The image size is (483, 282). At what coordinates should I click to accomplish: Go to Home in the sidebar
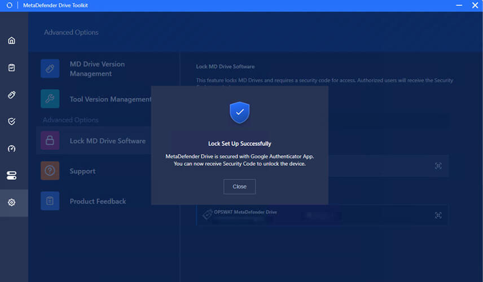click(x=12, y=41)
